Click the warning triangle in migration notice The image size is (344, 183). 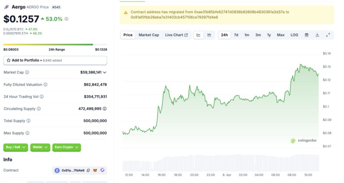click(x=126, y=13)
